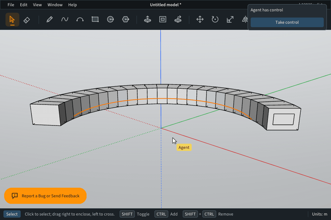The width and height of the screenshot is (331, 220).
Task: Click Report a Bug or Send Feedback
Action: [45, 196]
